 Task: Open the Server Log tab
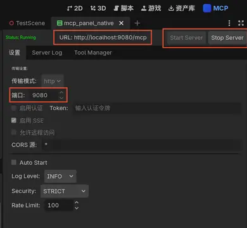point(47,53)
